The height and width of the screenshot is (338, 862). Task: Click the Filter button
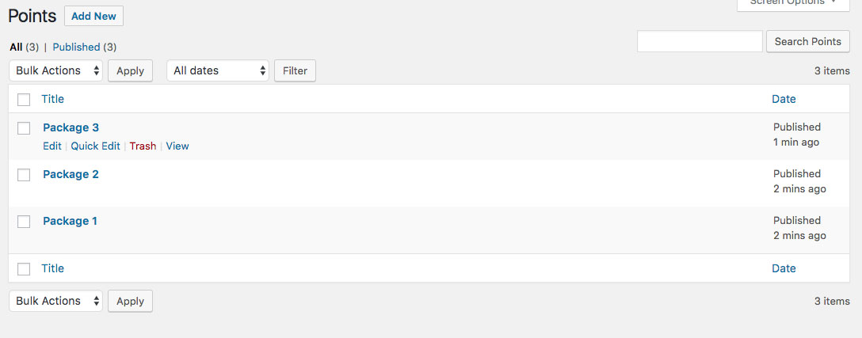click(x=295, y=70)
